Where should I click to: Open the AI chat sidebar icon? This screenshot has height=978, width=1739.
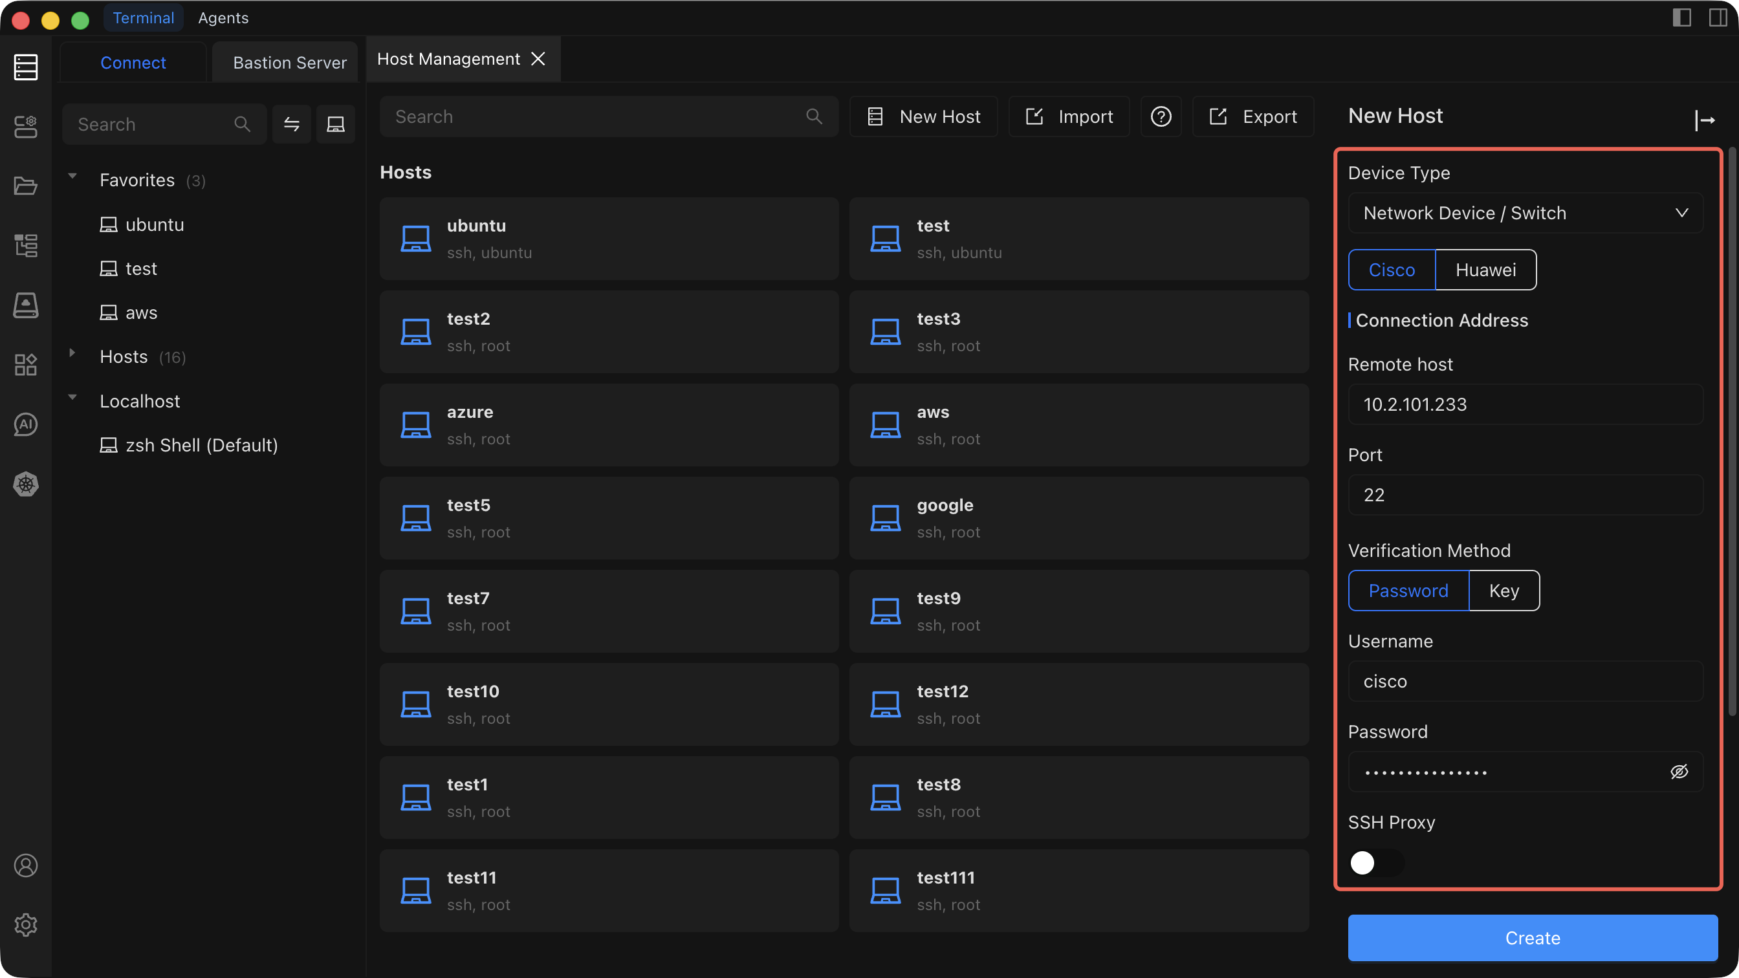[26, 424]
